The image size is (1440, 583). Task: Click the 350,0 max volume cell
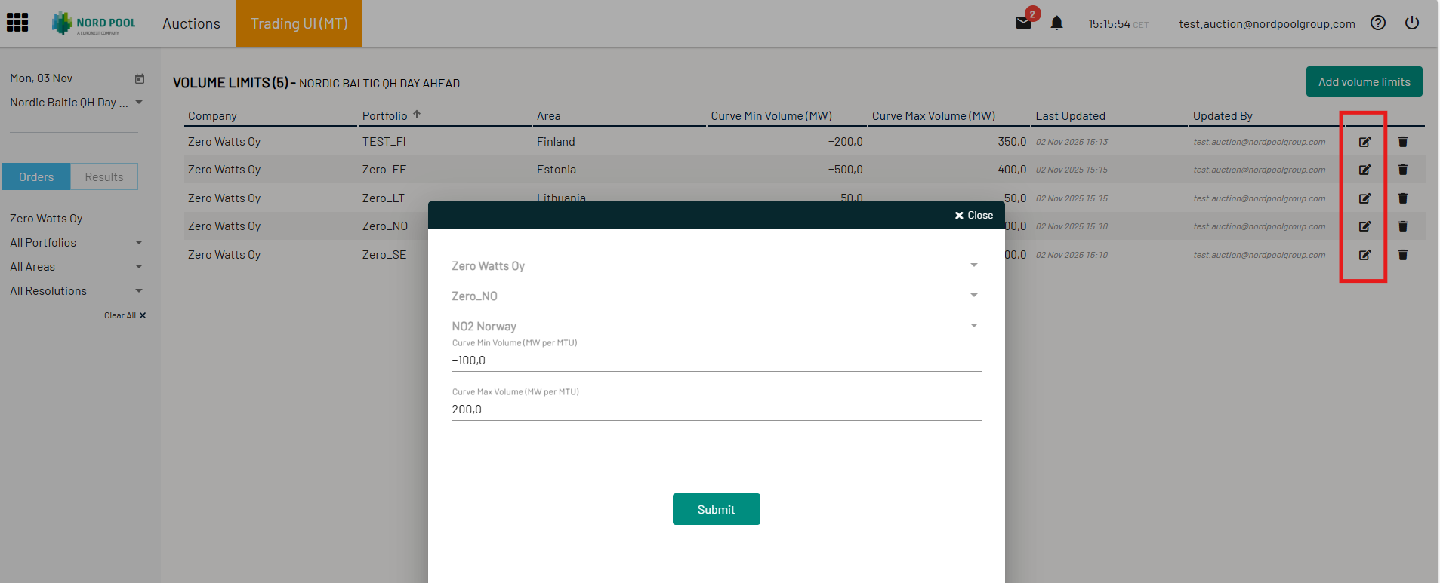(1012, 142)
